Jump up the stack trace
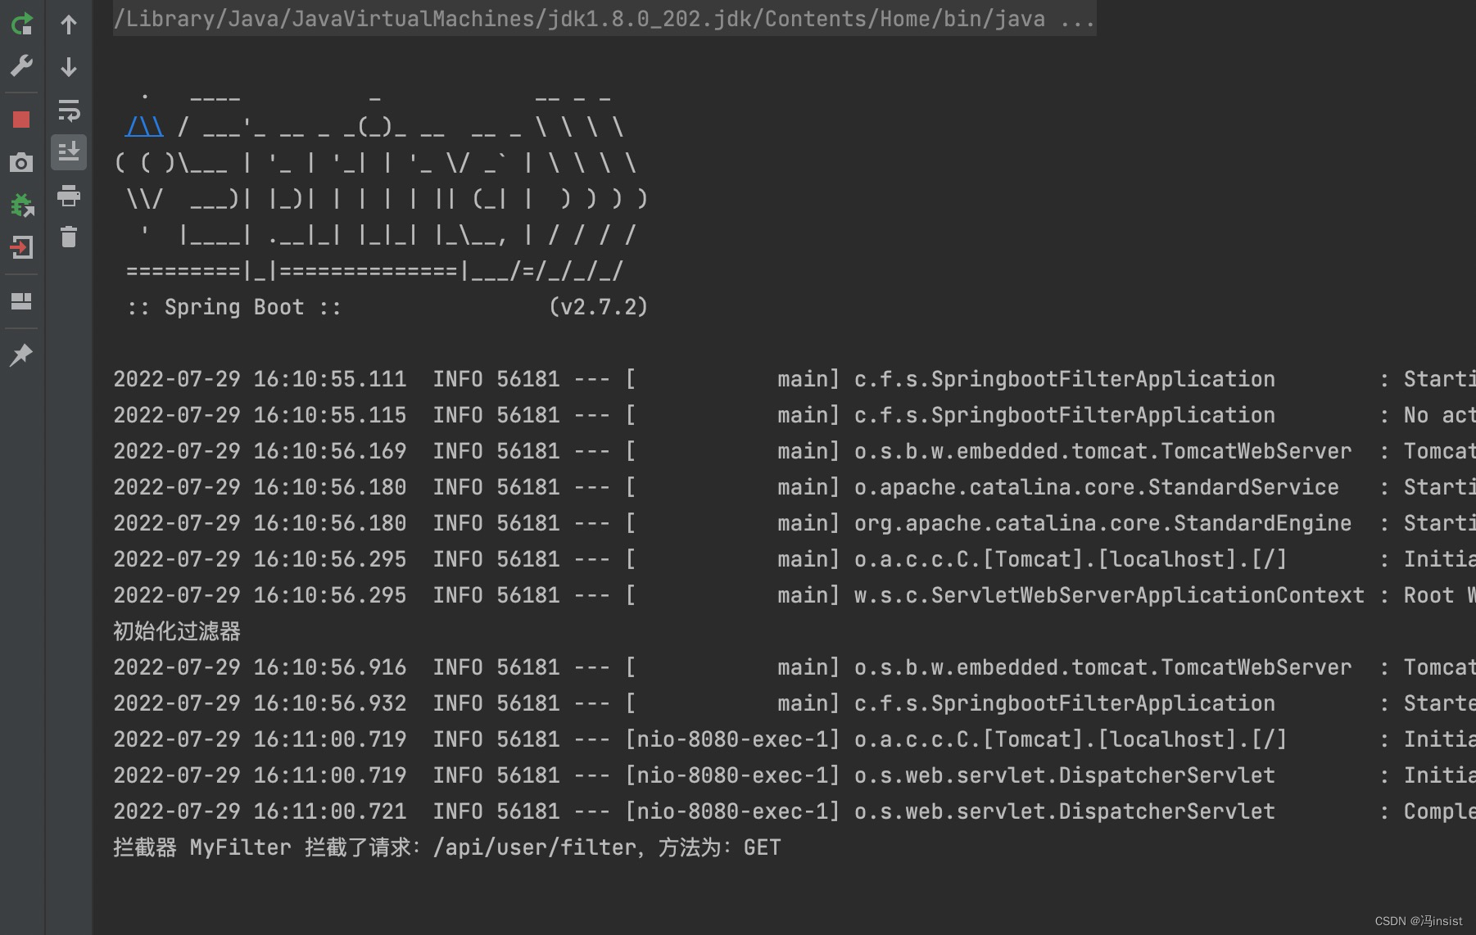This screenshot has height=935, width=1476. tap(69, 25)
